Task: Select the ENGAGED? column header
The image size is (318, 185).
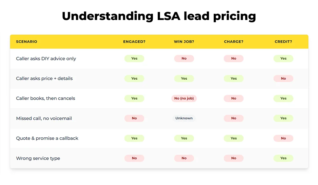Action: [134, 42]
